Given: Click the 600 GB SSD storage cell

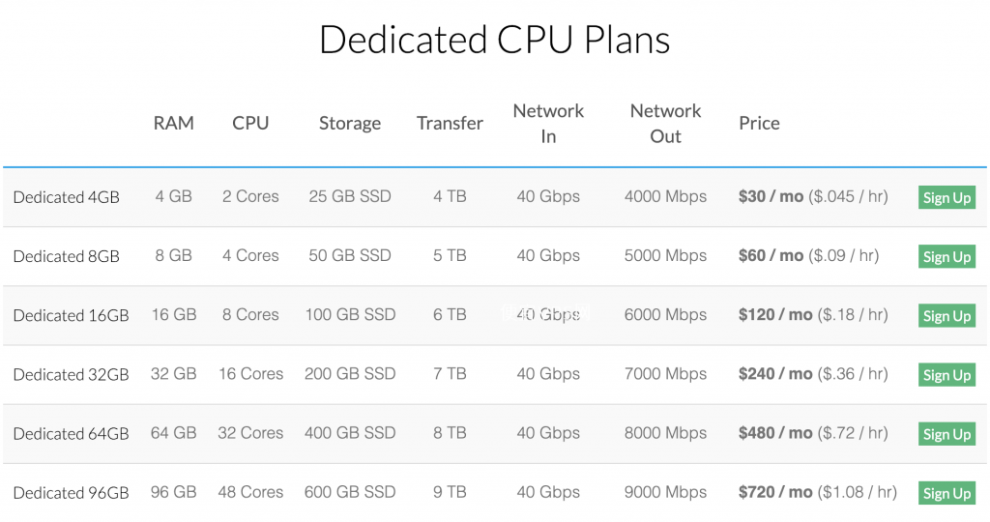Looking at the screenshot, I should 350,492.
